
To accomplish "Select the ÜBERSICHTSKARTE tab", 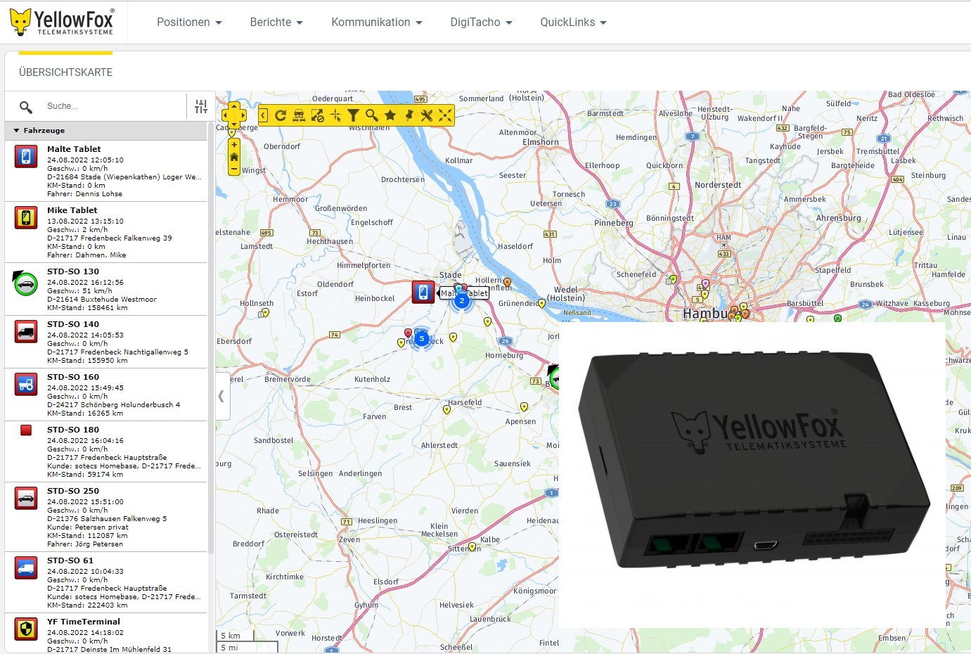I will point(65,72).
